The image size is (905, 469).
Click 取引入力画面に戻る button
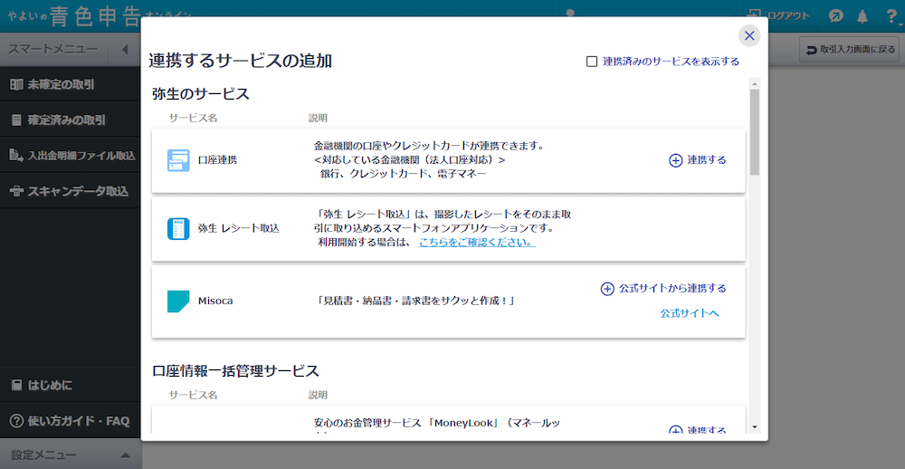[x=849, y=51]
